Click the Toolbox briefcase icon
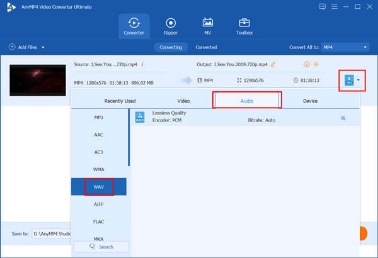 (x=244, y=23)
